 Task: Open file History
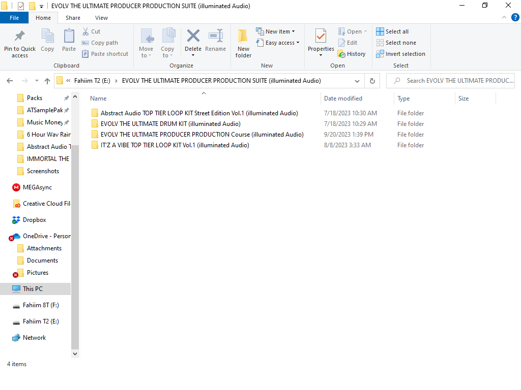(x=352, y=54)
